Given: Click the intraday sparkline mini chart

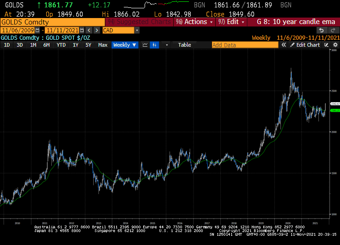Looking at the screenshot, I should (156, 5).
